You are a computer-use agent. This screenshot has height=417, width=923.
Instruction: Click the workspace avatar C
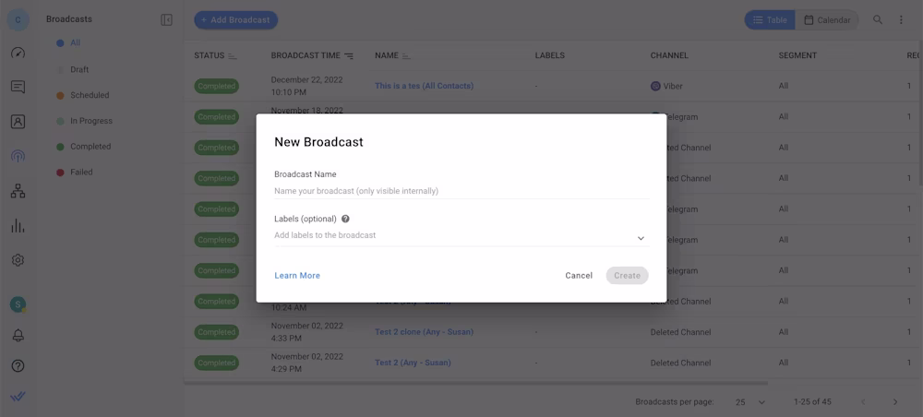(18, 19)
